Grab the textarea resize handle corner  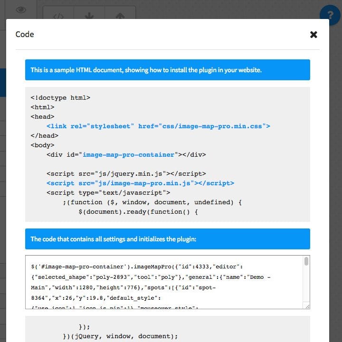307,306
